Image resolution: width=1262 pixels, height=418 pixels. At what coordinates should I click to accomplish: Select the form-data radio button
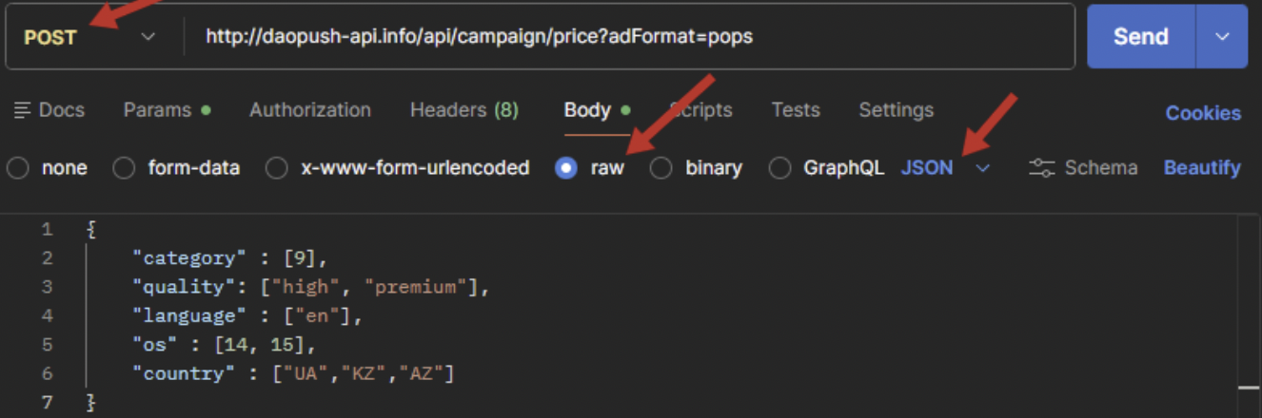point(124,168)
